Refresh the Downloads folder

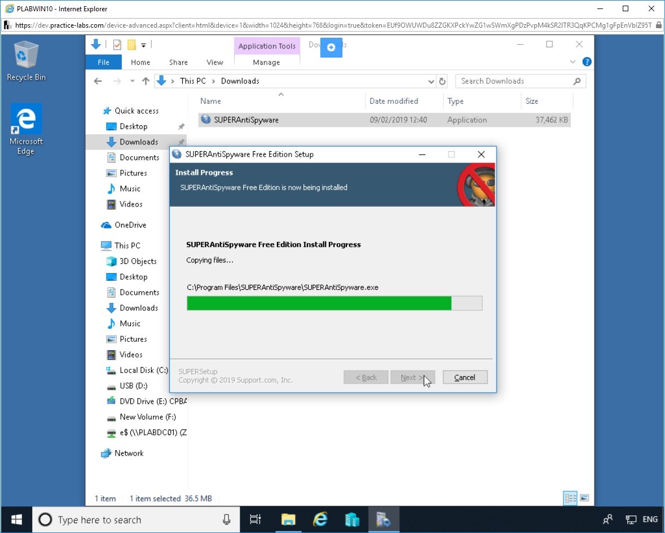442,81
